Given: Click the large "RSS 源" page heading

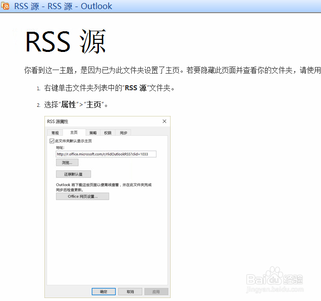Looking at the screenshot, I should pos(66,41).
